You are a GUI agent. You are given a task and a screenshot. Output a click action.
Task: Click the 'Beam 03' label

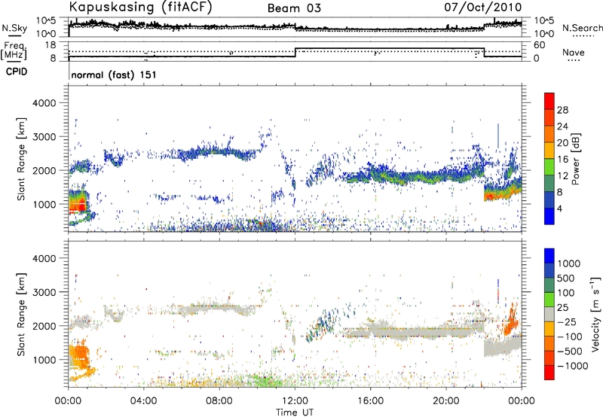(294, 8)
